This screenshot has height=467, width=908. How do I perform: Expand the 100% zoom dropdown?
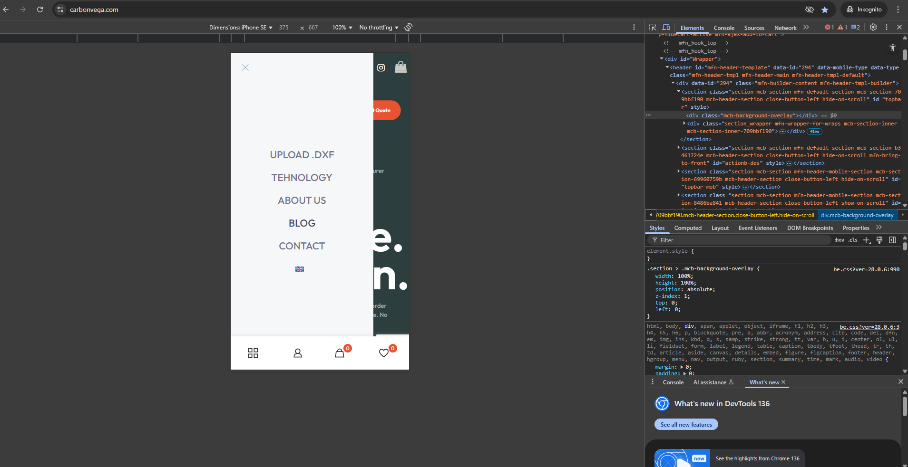click(x=342, y=28)
